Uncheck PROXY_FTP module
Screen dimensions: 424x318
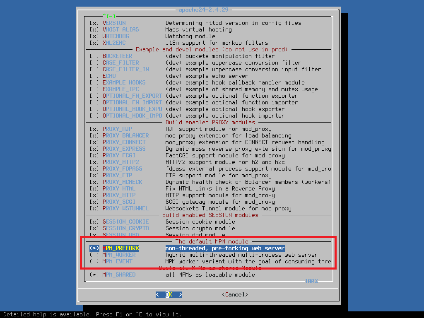click(94, 175)
